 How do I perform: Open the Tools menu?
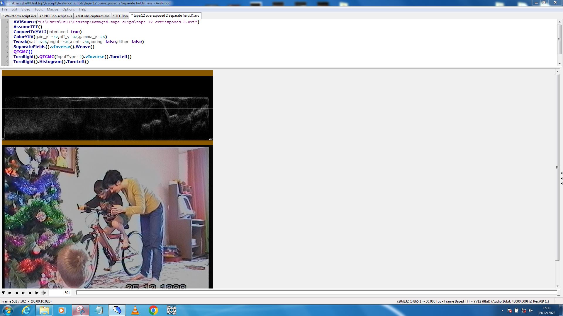[x=38, y=9]
